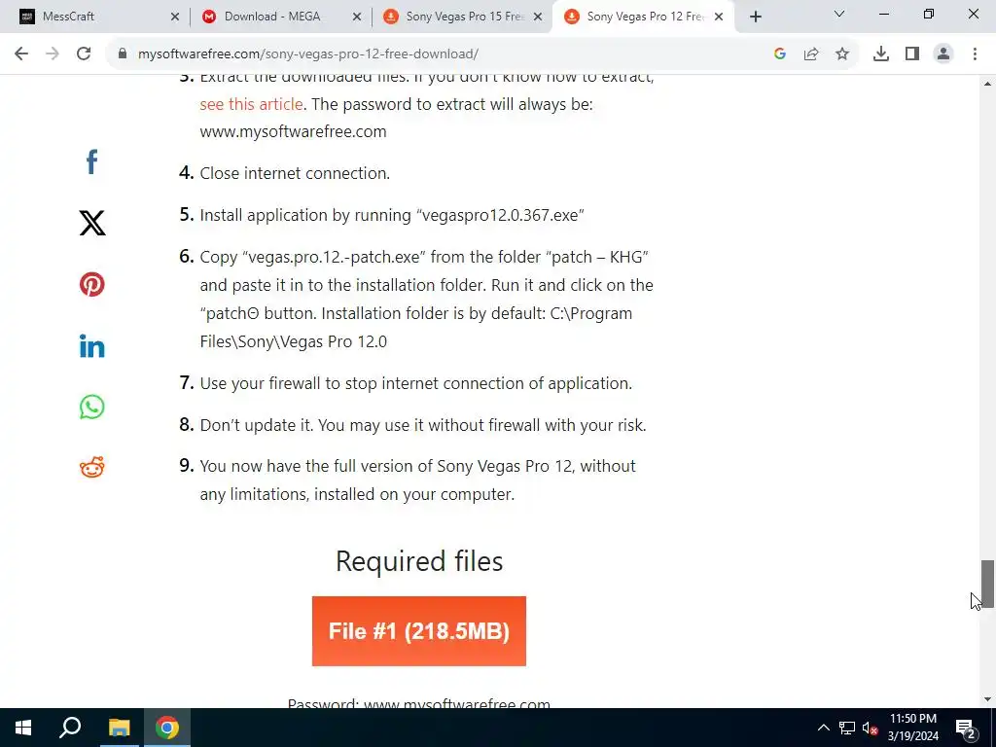Screen dimensions: 996x747
Task: Close the MessCraft tab
Action: click(x=175, y=18)
